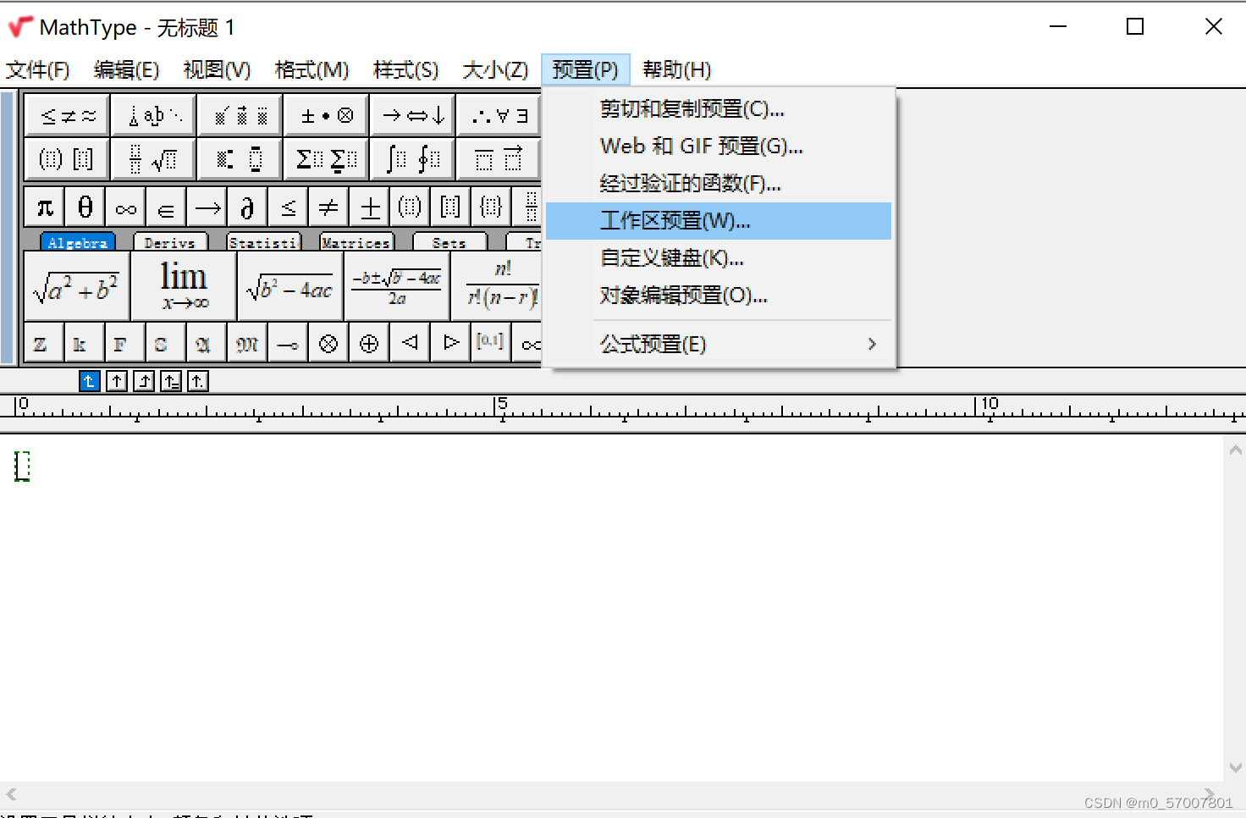Viewport: 1246px width, 818px height.
Task: Insert the double-struck S symbol
Action: (166, 343)
